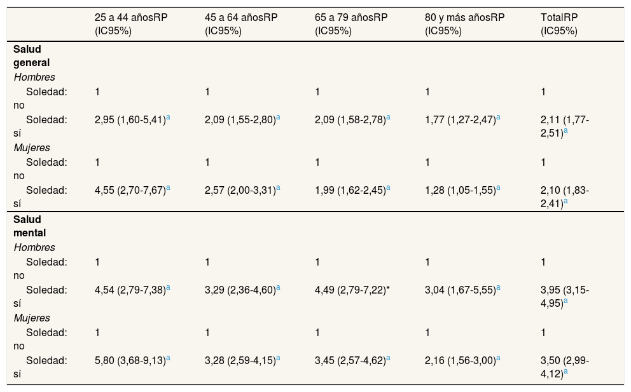Open footnote link after 4,55 (2,70-7,67)
Screen dimensions: 631x392
(168, 188)
